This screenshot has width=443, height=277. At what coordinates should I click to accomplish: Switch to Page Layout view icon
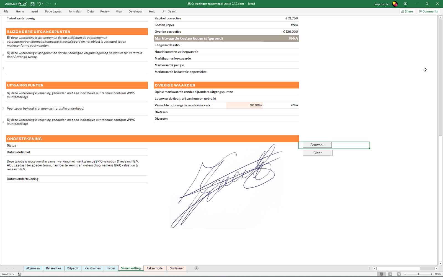[x=390, y=274]
